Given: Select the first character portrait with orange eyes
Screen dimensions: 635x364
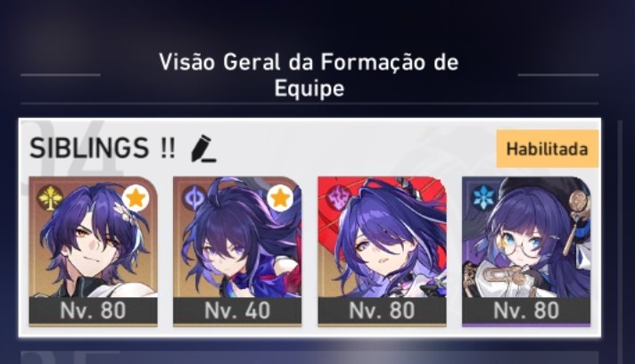Looking at the screenshot, I should click(93, 237).
